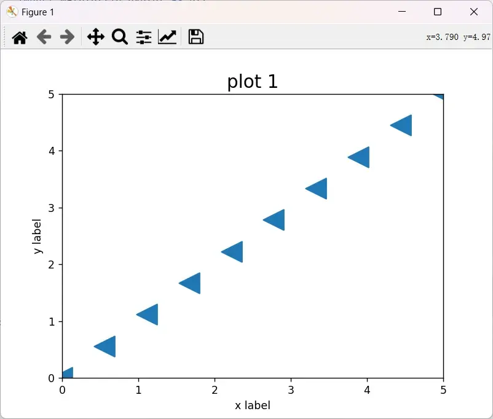Go back to the previous view

[44, 37]
